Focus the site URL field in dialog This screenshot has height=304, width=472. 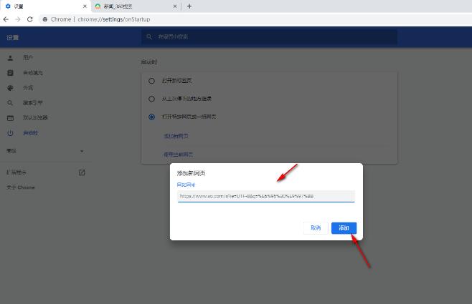266,196
